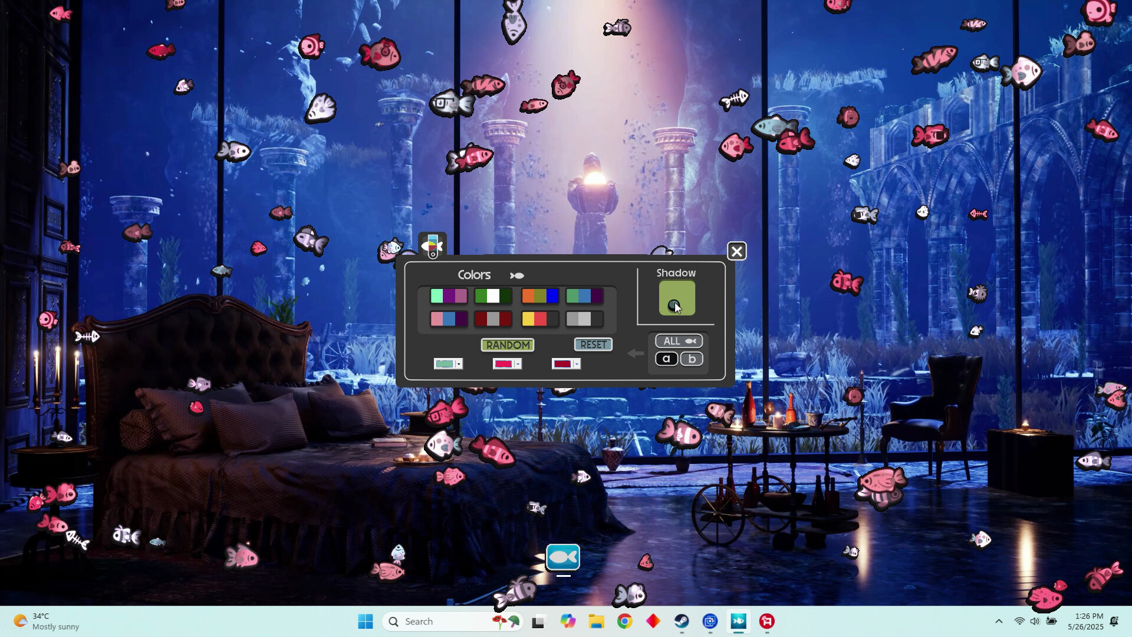The width and height of the screenshot is (1132, 637).
Task: Open Google Chrome from the taskbar
Action: (624, 621)
